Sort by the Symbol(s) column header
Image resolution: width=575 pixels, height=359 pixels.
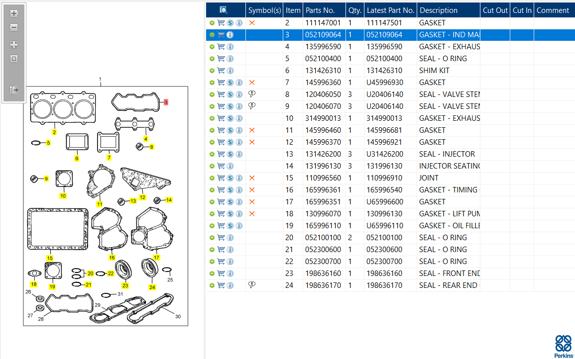[264, 10]
